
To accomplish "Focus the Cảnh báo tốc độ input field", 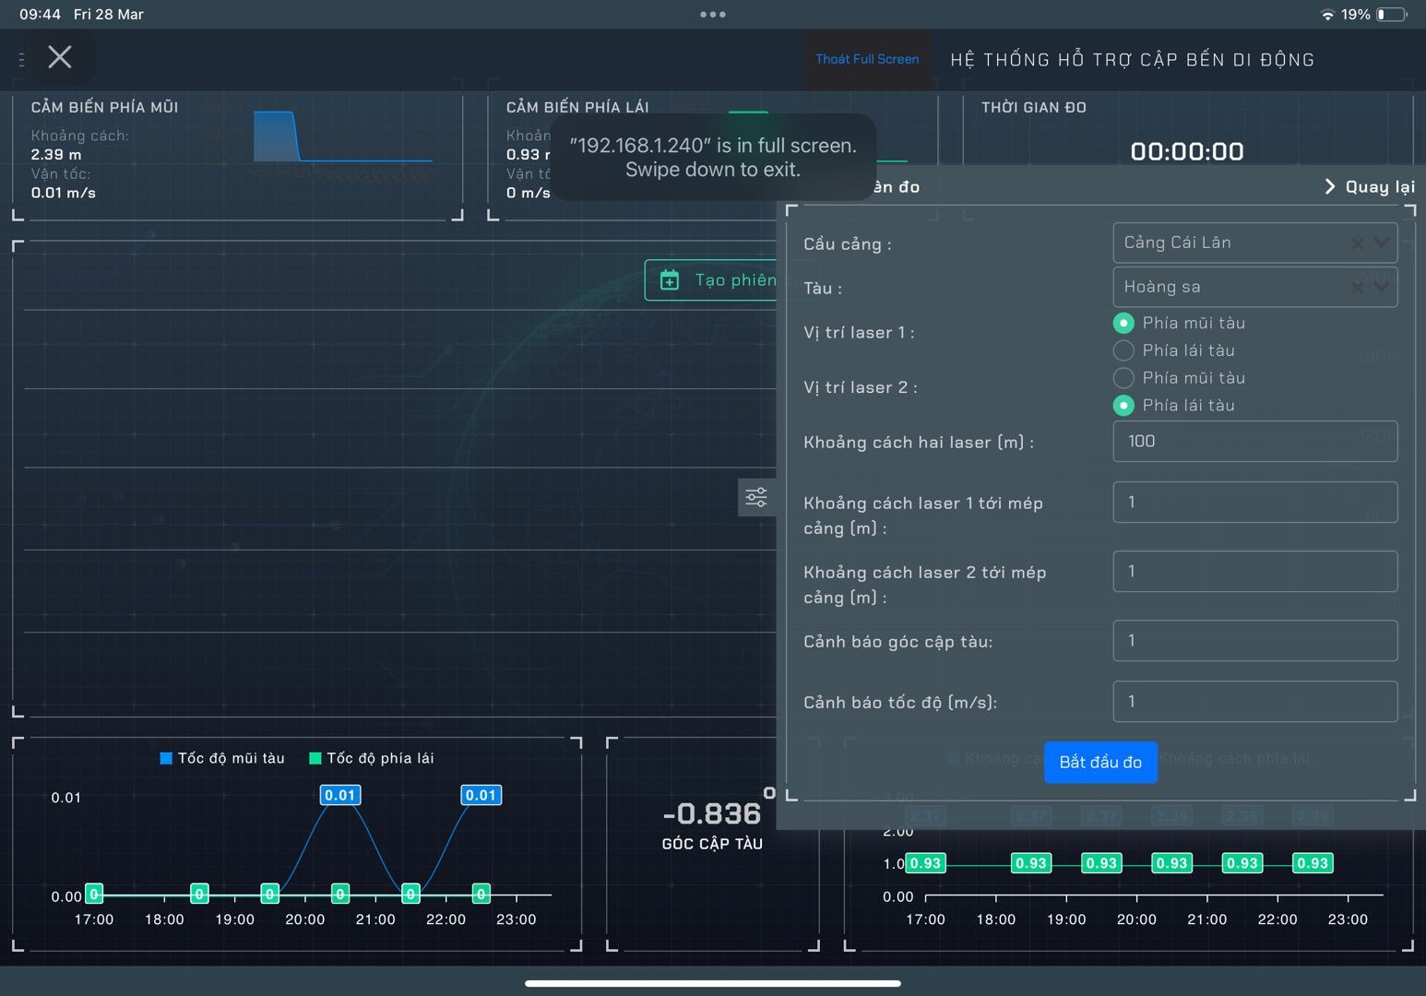I will (1254, 702).
